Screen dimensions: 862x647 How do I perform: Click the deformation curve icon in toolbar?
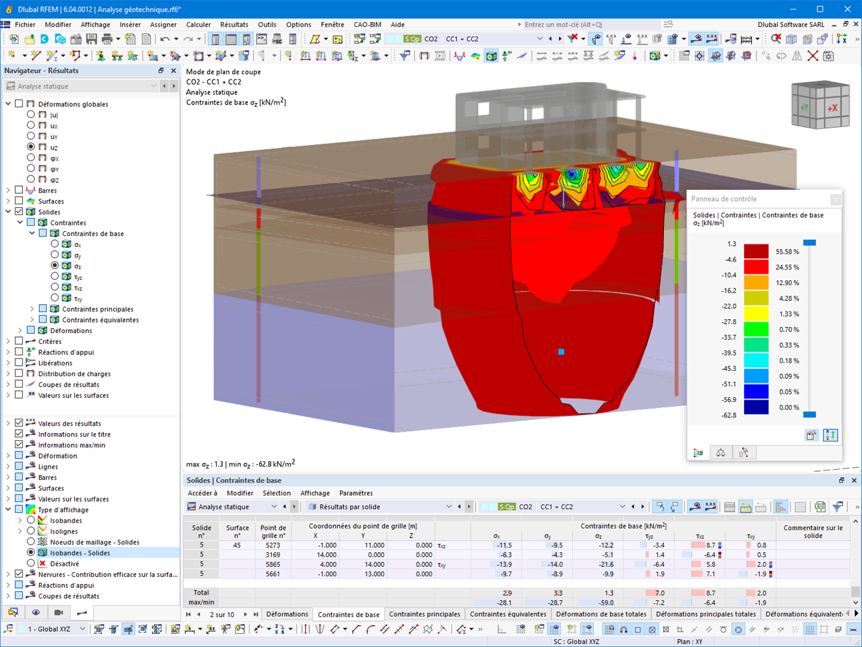click(459, 56)
